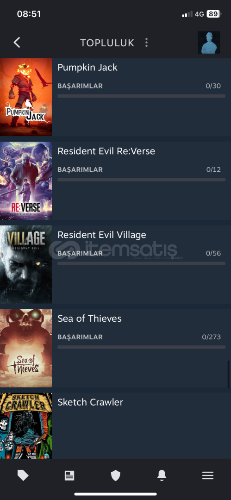Image resolution: width=231 pixels, height=500 pixels.
Task: Open the three-dot menu beside TOPLULUK
Action: pyautogui.click(x=146, y=43)
